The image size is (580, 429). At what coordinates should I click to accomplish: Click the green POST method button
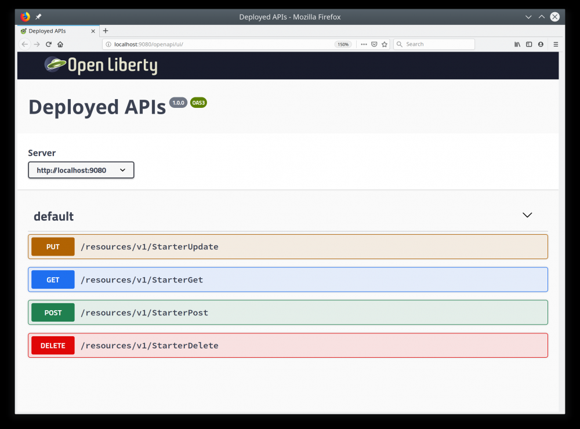point(53,313)
